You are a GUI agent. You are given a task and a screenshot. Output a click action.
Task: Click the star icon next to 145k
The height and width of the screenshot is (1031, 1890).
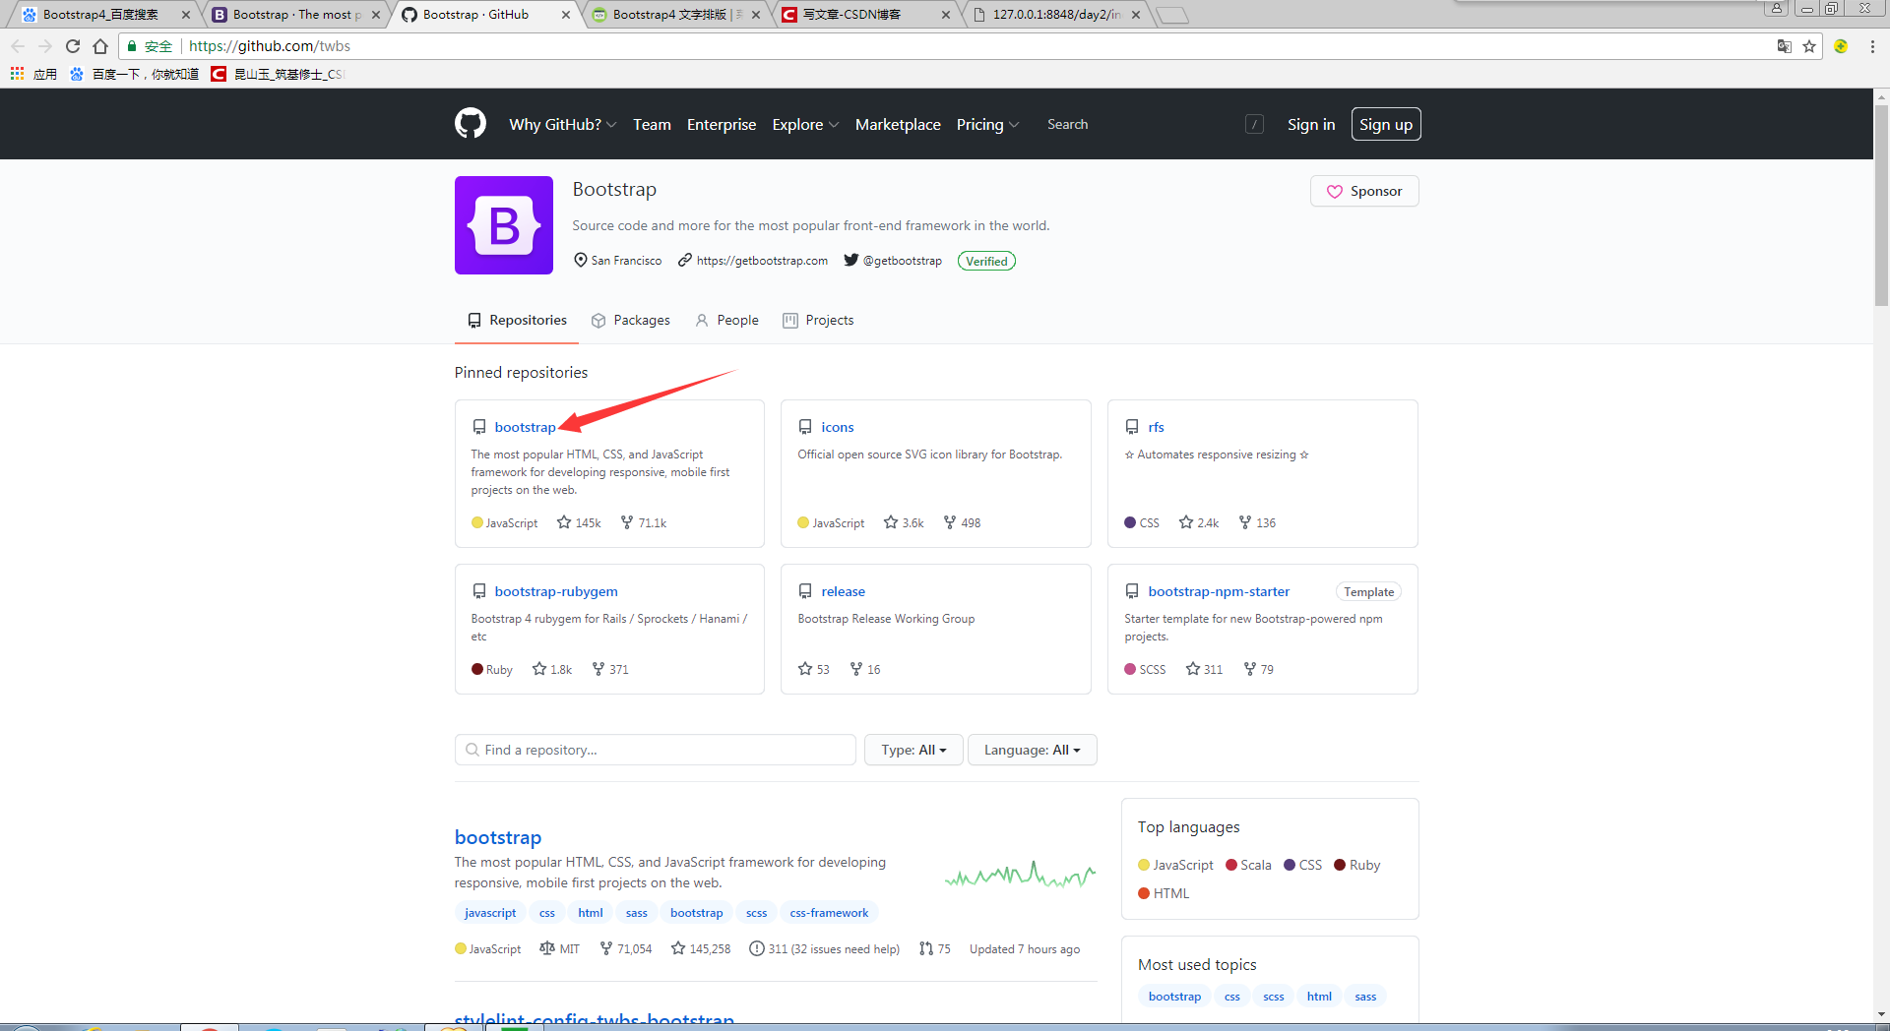point(565,522)
